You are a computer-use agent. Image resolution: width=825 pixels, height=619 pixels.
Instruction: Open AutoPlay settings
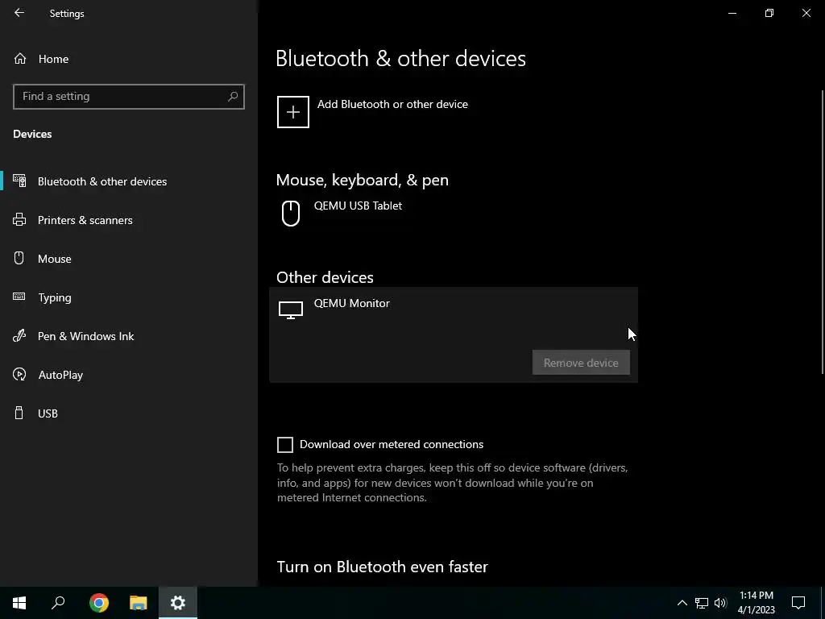click(129, 375)
